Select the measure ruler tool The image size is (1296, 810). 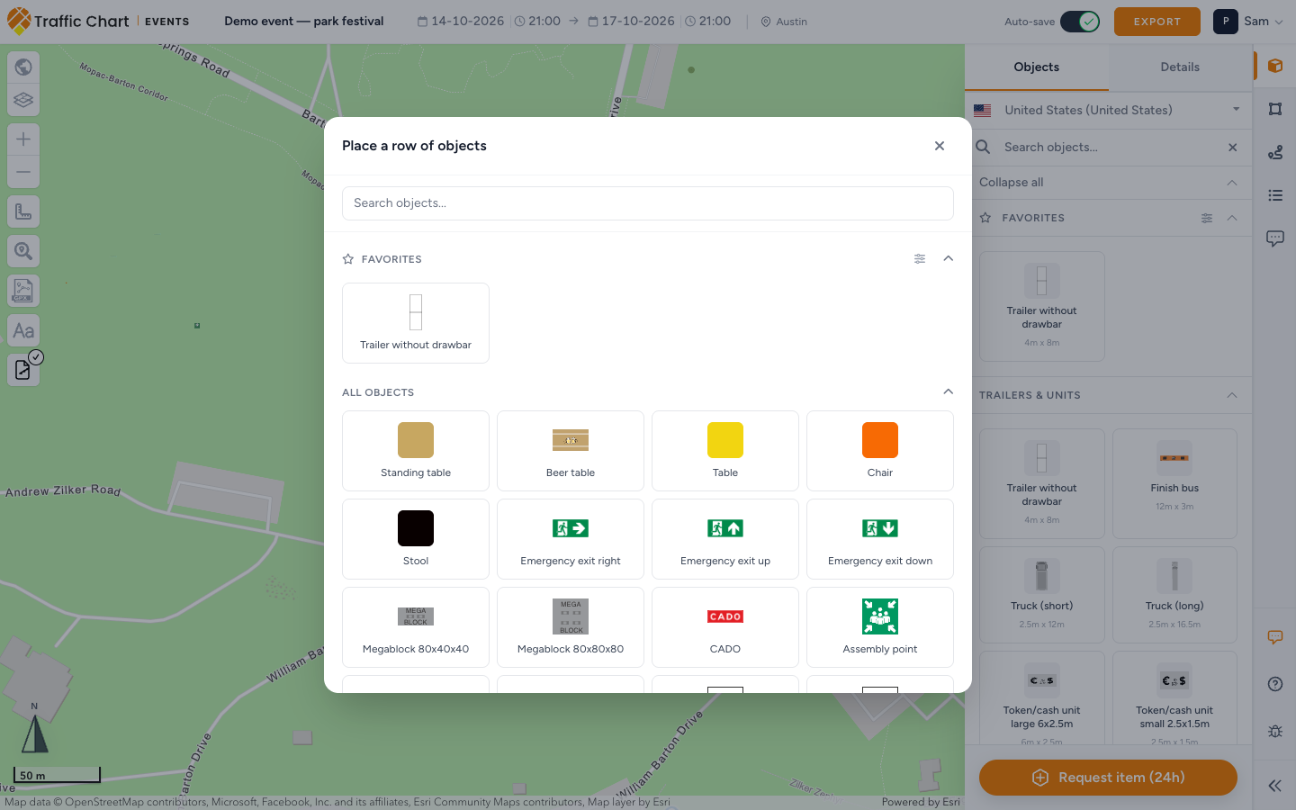[23, 211]
